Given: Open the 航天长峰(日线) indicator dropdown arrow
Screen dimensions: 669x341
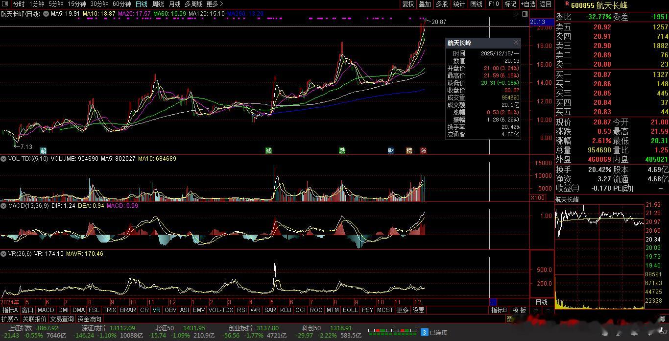Looking at the screenshot, I should coord(46,14).
